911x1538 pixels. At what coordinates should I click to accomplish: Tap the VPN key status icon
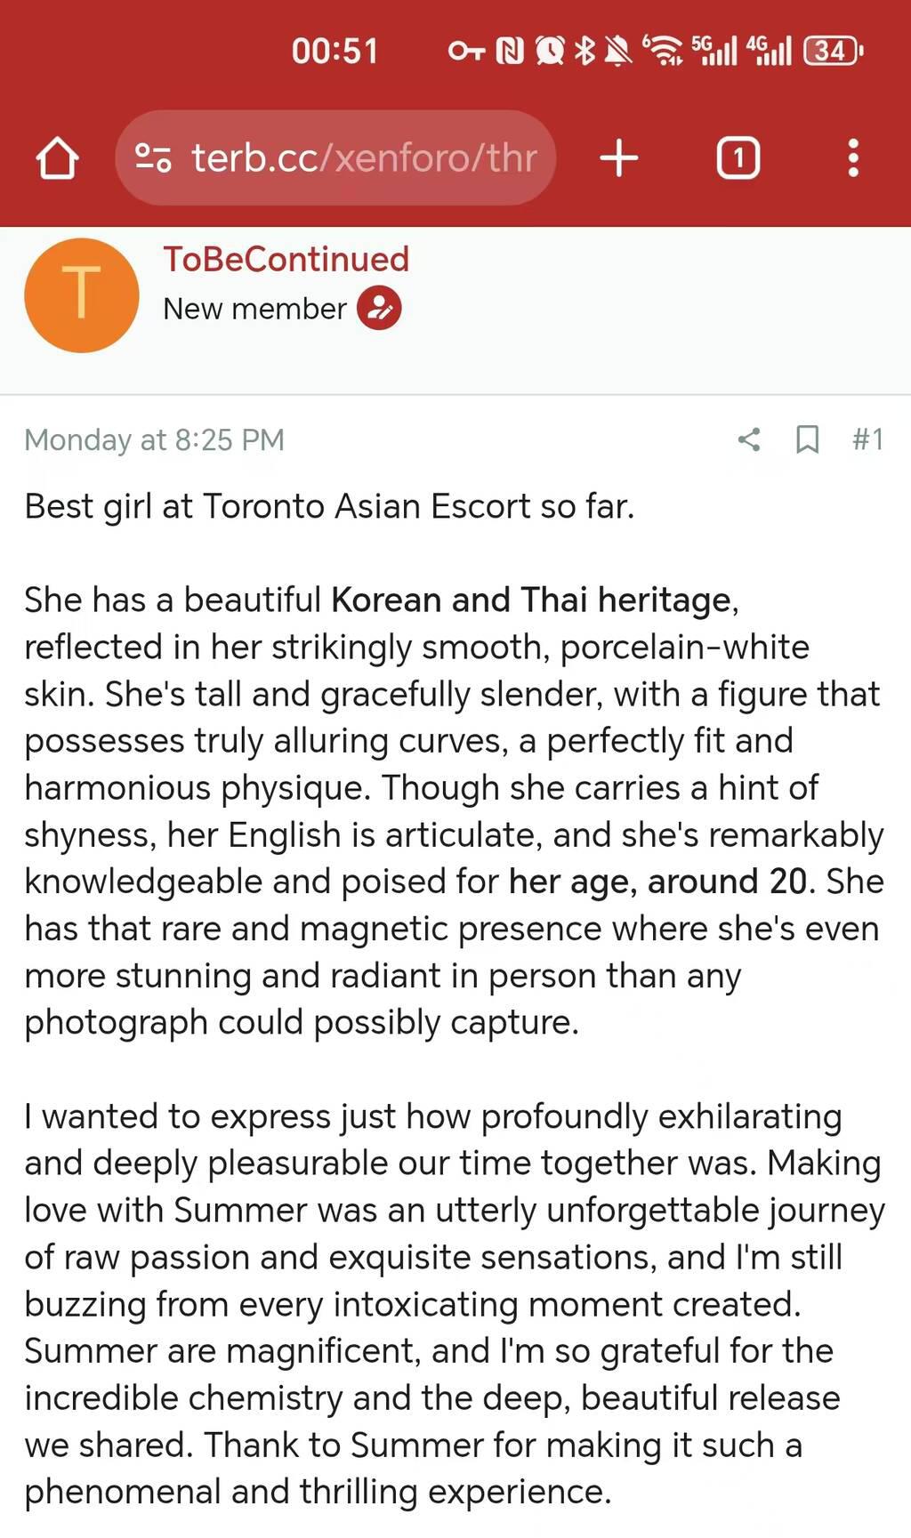point(466,51)
